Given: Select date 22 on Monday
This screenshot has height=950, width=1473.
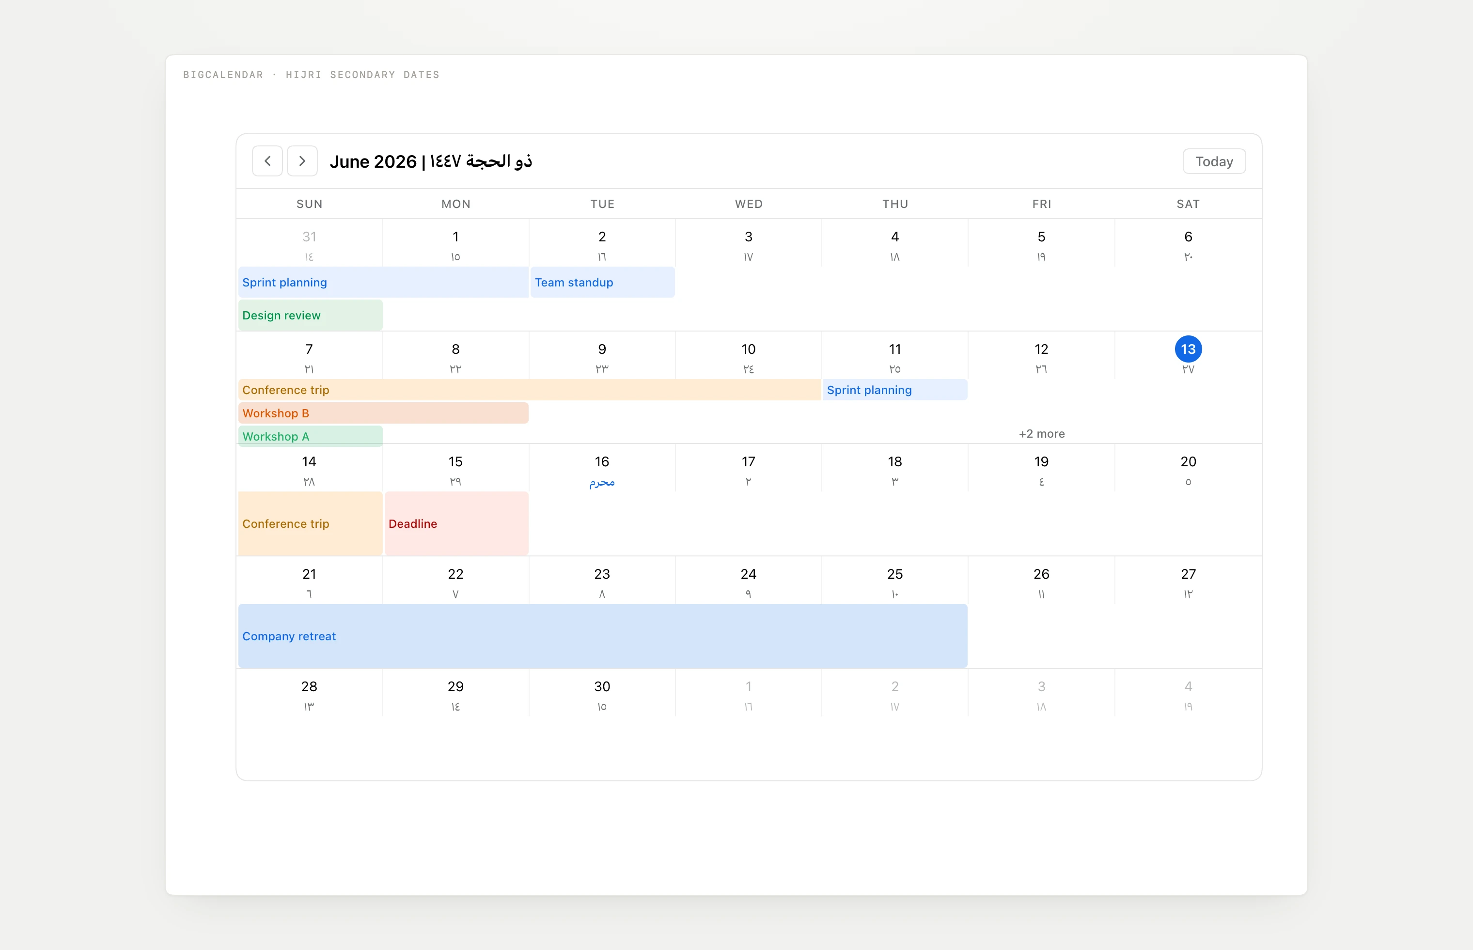Looking at the screenshot, I should (455, 574).
